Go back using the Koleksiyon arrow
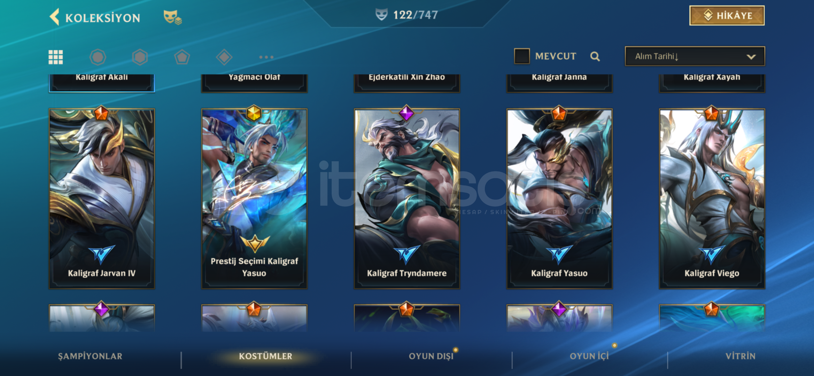Screen dimensions: 814x376 [54, 17]
